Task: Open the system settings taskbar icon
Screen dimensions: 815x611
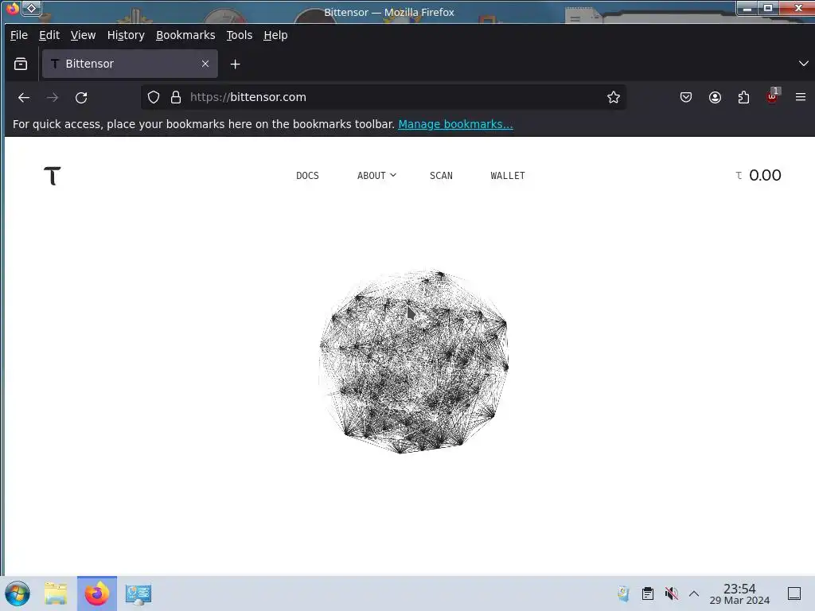Action: click(x=138, y=593)
